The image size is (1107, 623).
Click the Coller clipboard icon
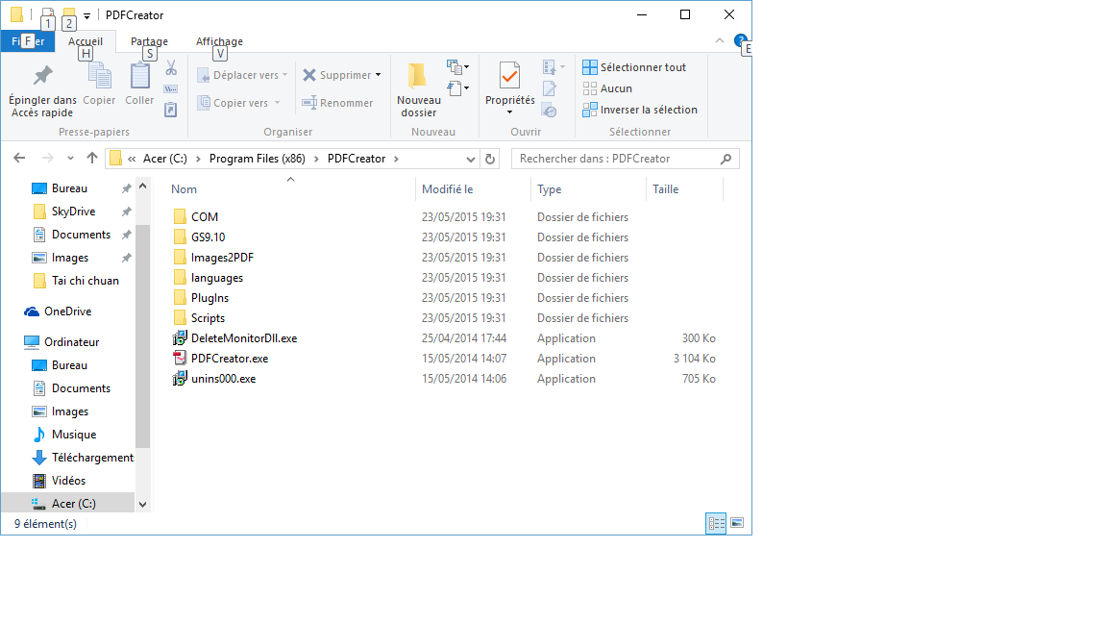coord(139,76)
